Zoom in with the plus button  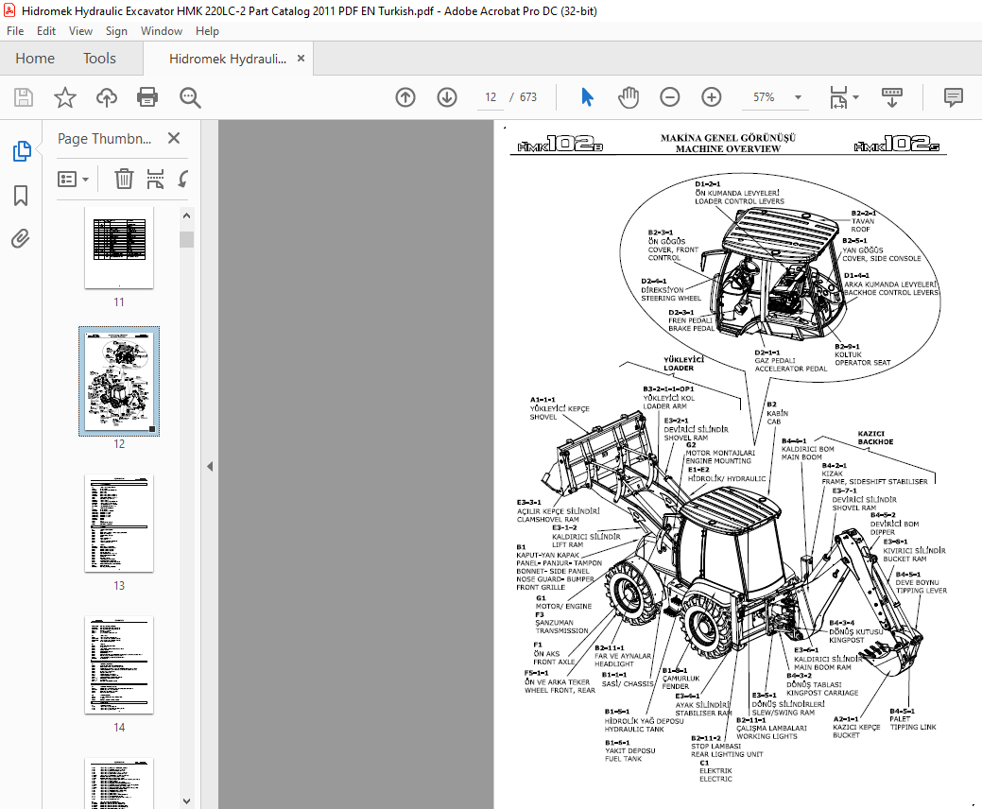pyautogui.click(x=711, y=97)
